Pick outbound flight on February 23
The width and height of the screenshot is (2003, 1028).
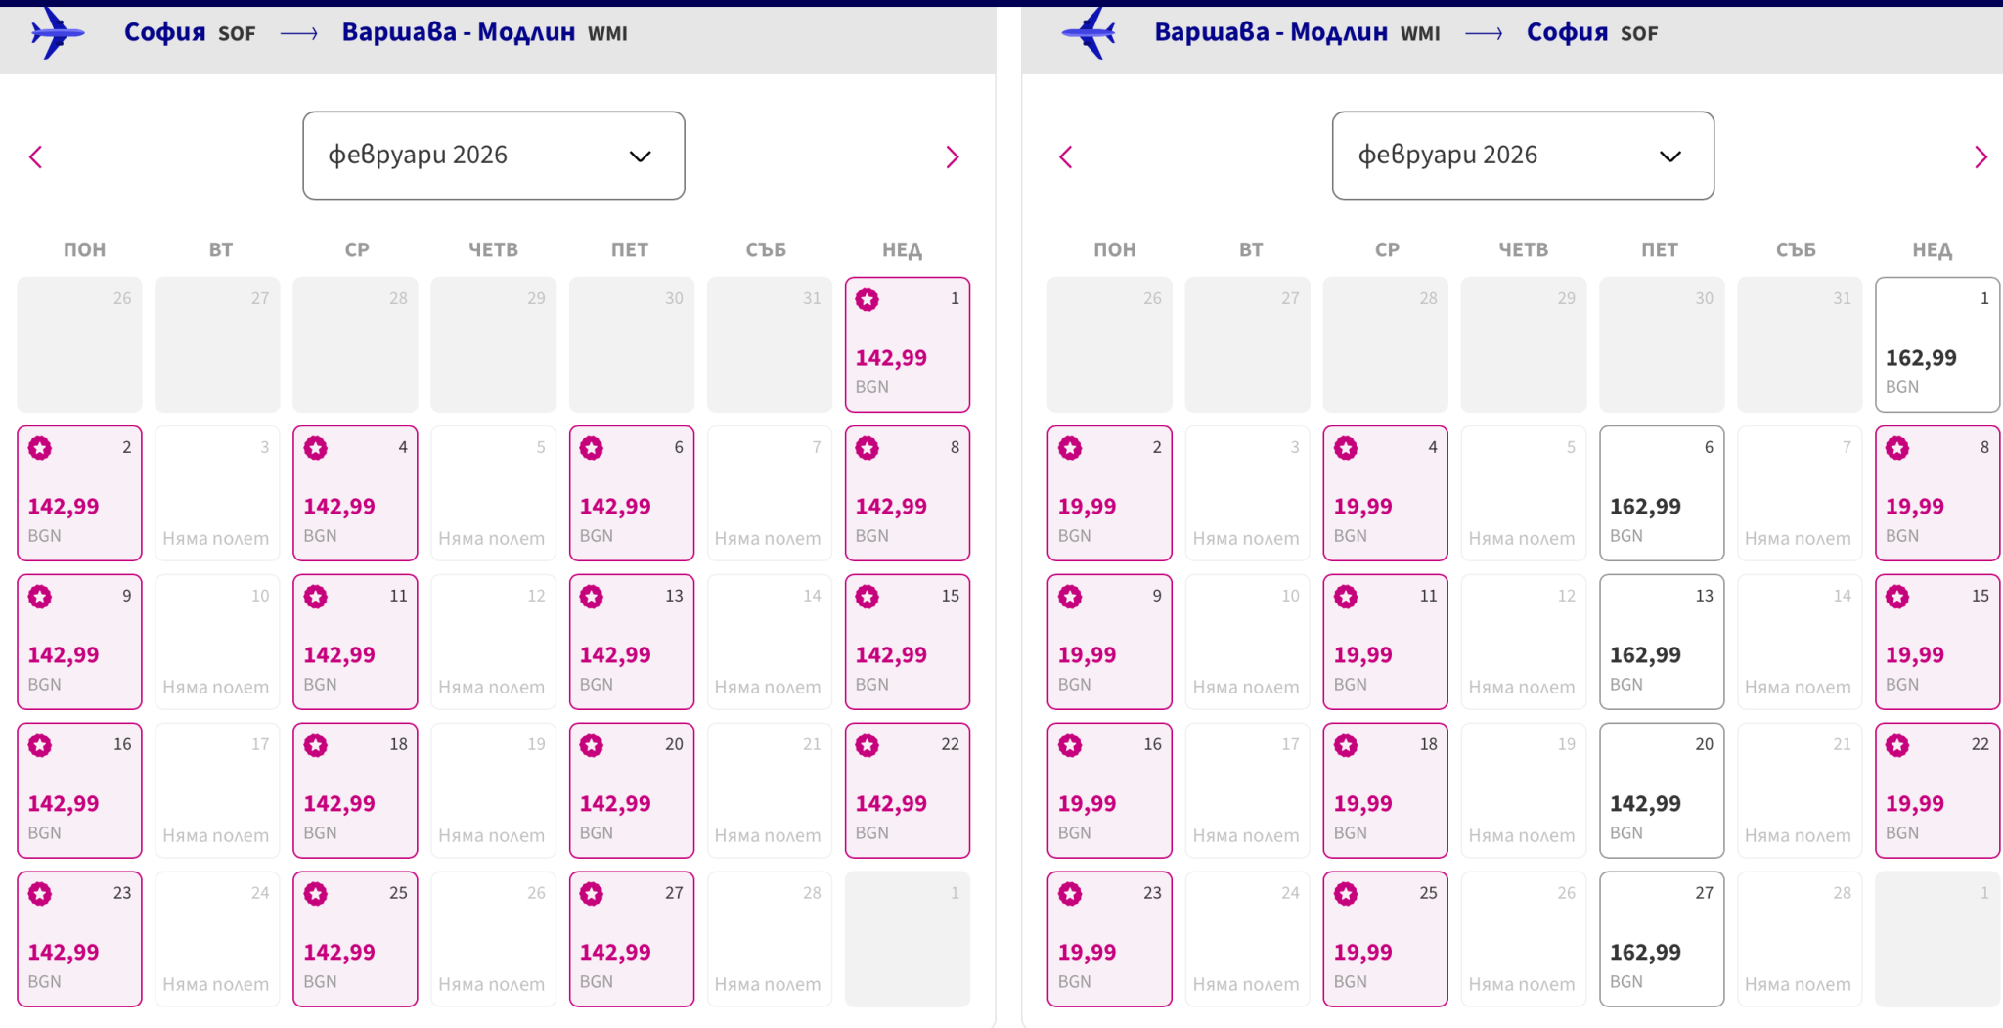click(79, 939)
